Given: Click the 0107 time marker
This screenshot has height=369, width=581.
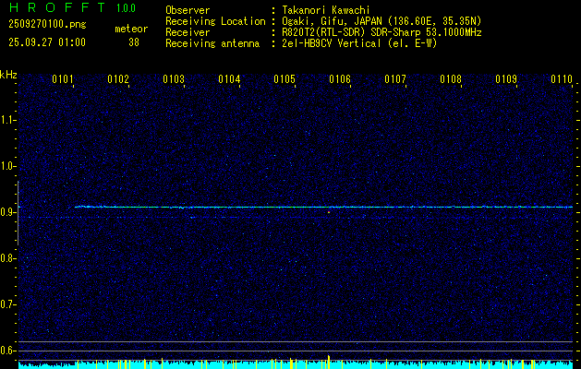Looking at the screenshot, I should coord(395,79).
